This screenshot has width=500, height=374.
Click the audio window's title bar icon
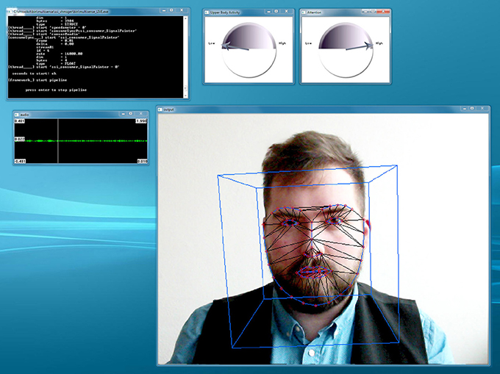(x=17, y=115)
